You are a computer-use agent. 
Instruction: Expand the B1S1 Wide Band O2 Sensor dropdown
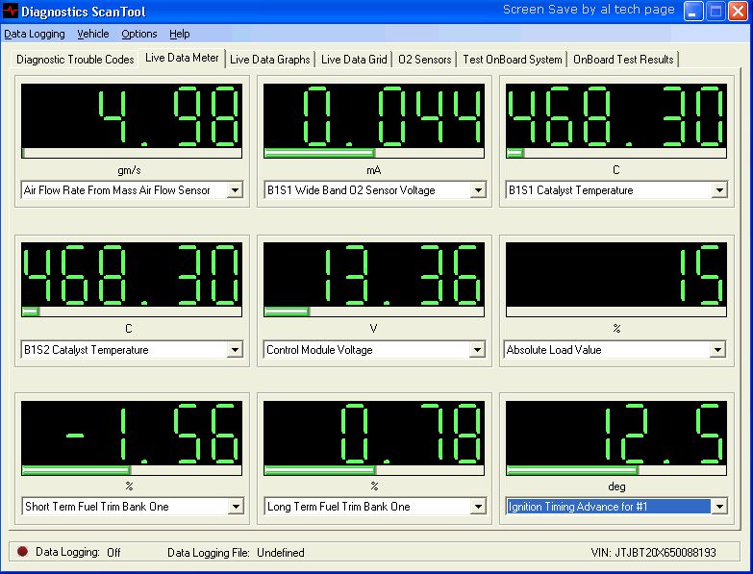click(x=477, y=190)
